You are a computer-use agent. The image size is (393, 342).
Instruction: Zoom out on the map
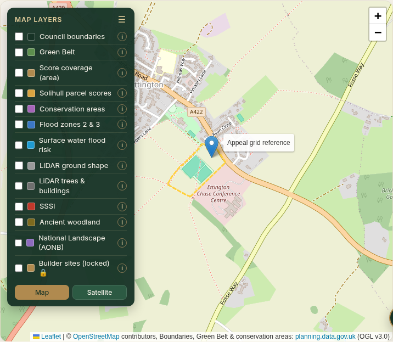click(378, 32)
